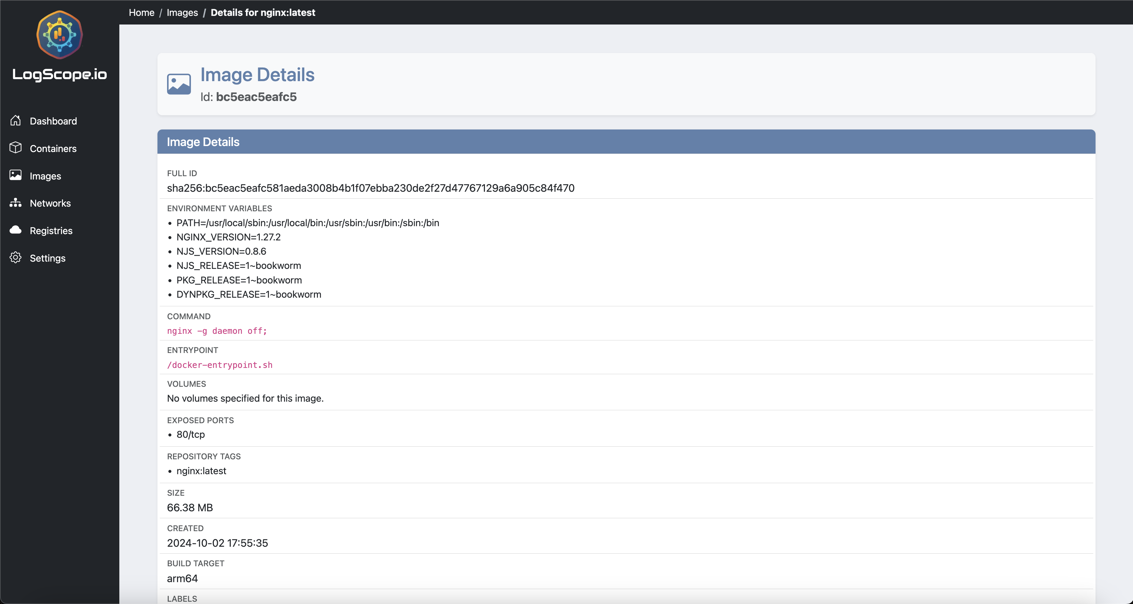This screenshot has height=604, width=1133.
Task: Navigate to the Networks section
Action: click(50, 203)
